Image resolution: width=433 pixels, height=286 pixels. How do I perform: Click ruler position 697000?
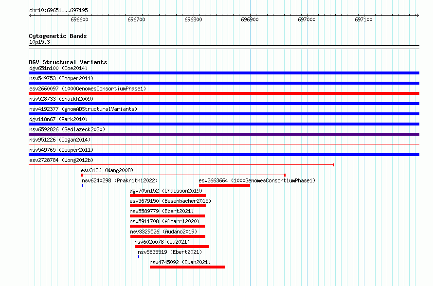tap(307, 19)
